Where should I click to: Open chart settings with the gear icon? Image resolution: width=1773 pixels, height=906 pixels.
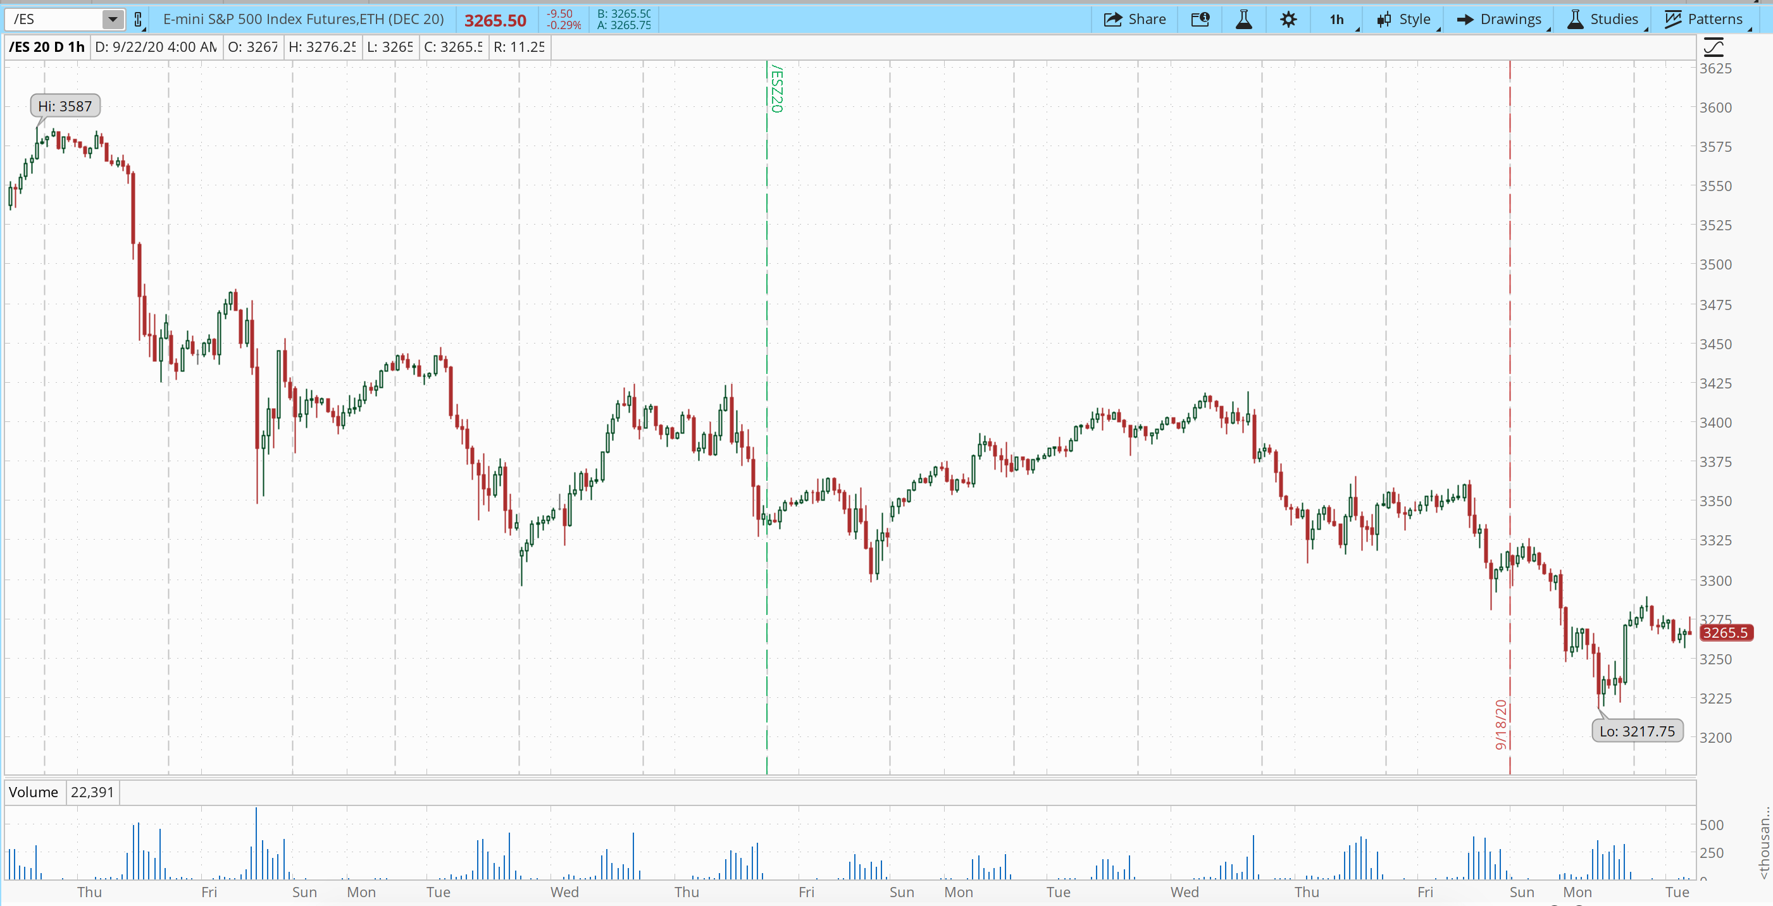click(x=1288, y=19)
